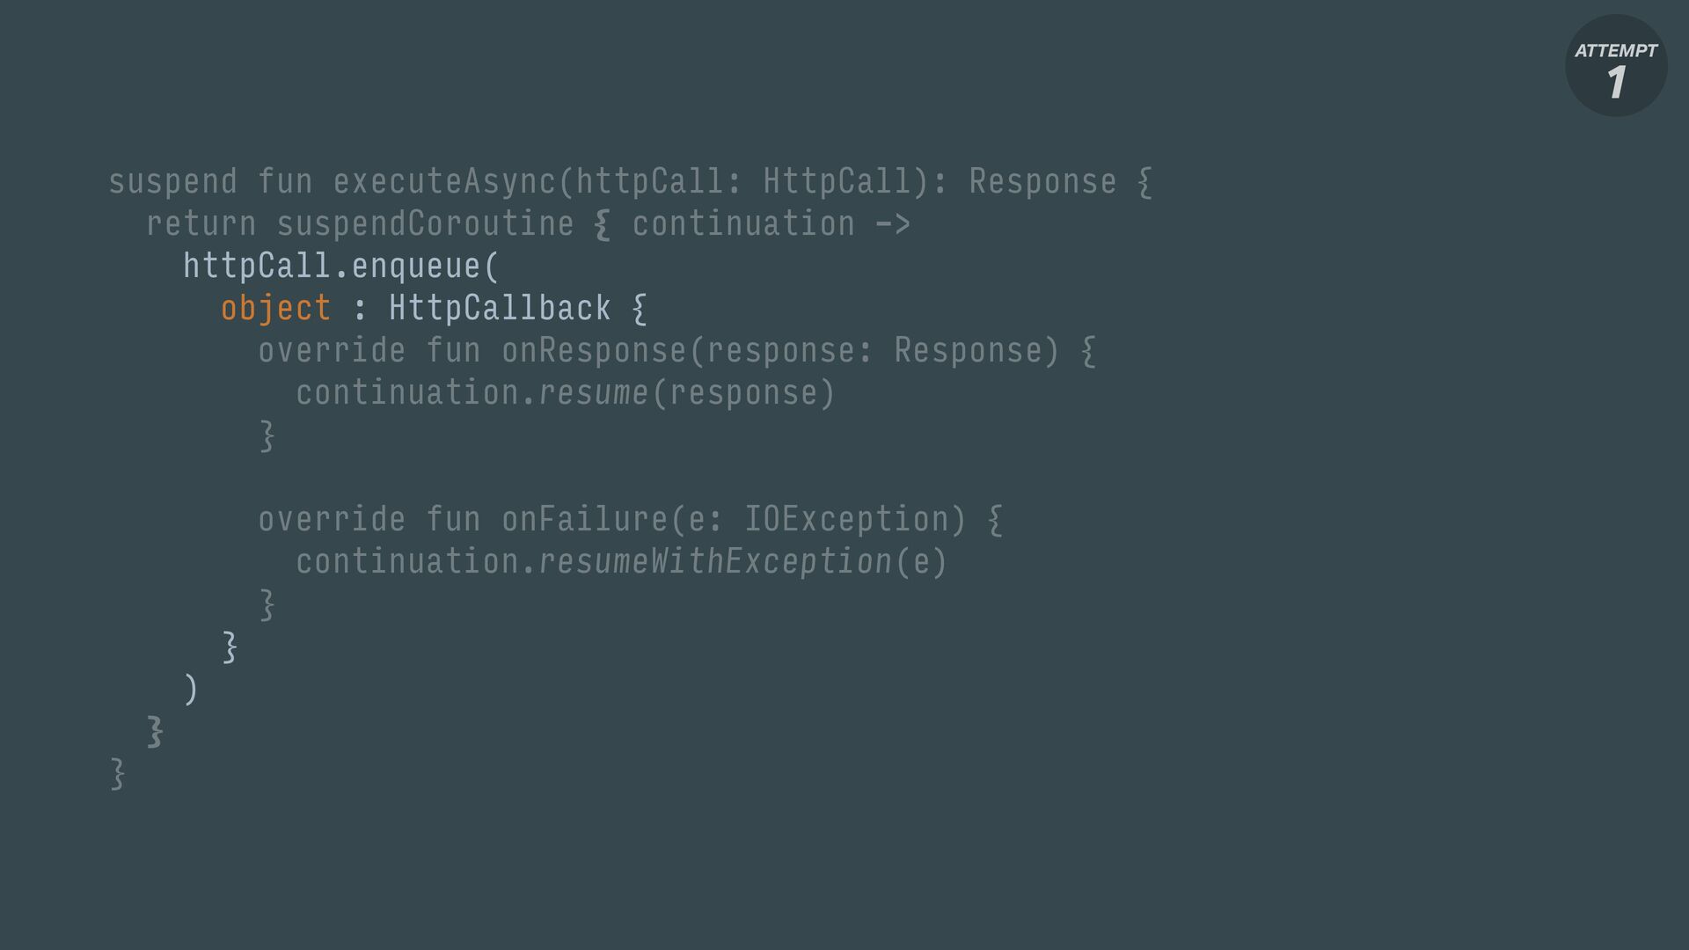Click 'onResponse' function name

594,351
